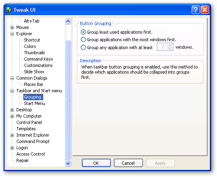
Task: Open the context help question mark button
Action: coord(196,10)
